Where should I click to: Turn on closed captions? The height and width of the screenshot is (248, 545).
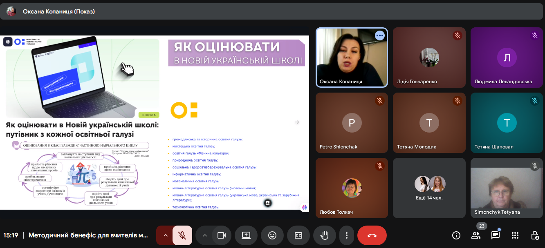(x=298, y=235)
